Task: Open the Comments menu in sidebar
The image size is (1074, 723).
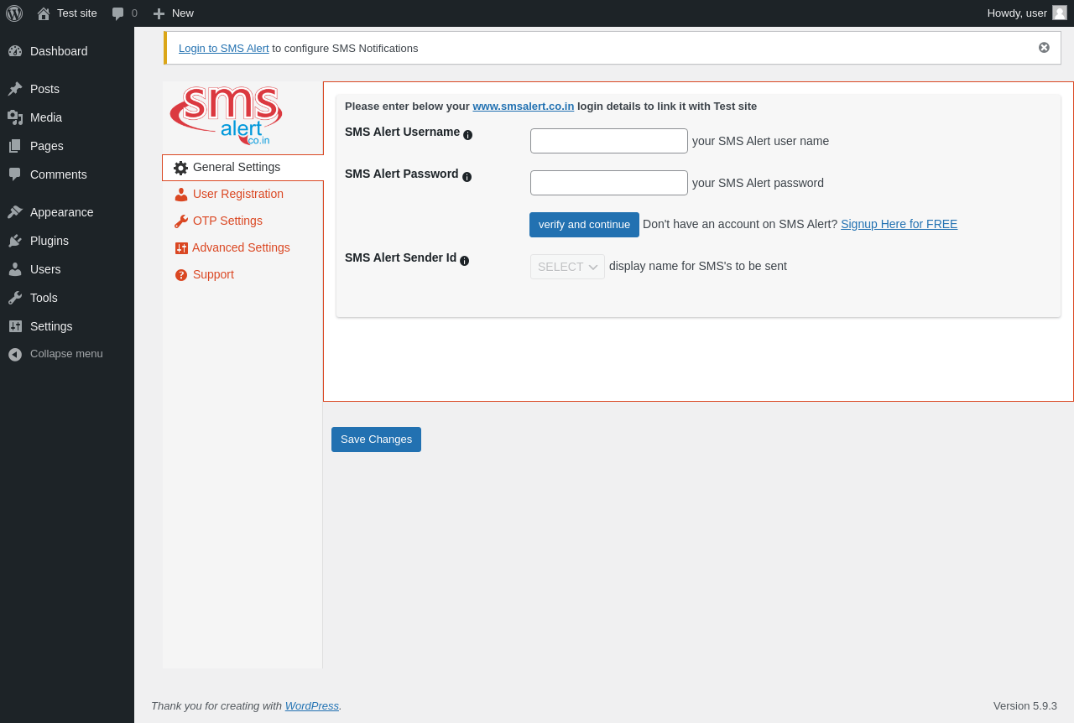Action: click(67, 174)
